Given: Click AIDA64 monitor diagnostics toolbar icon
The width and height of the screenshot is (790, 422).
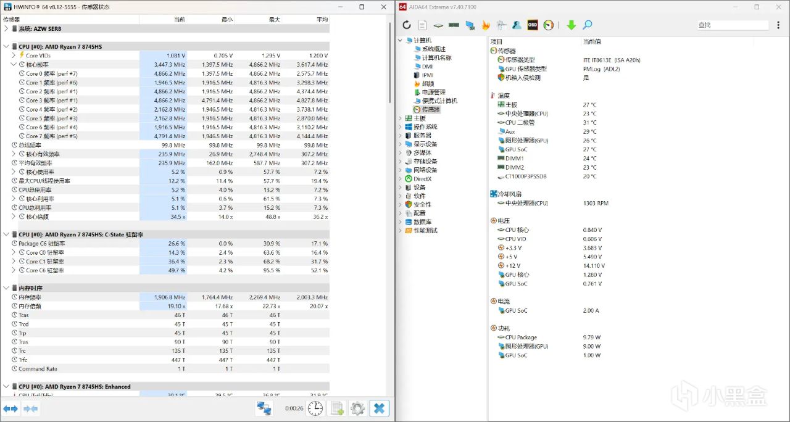Looking at the screenshot, I should click(470, 25).
